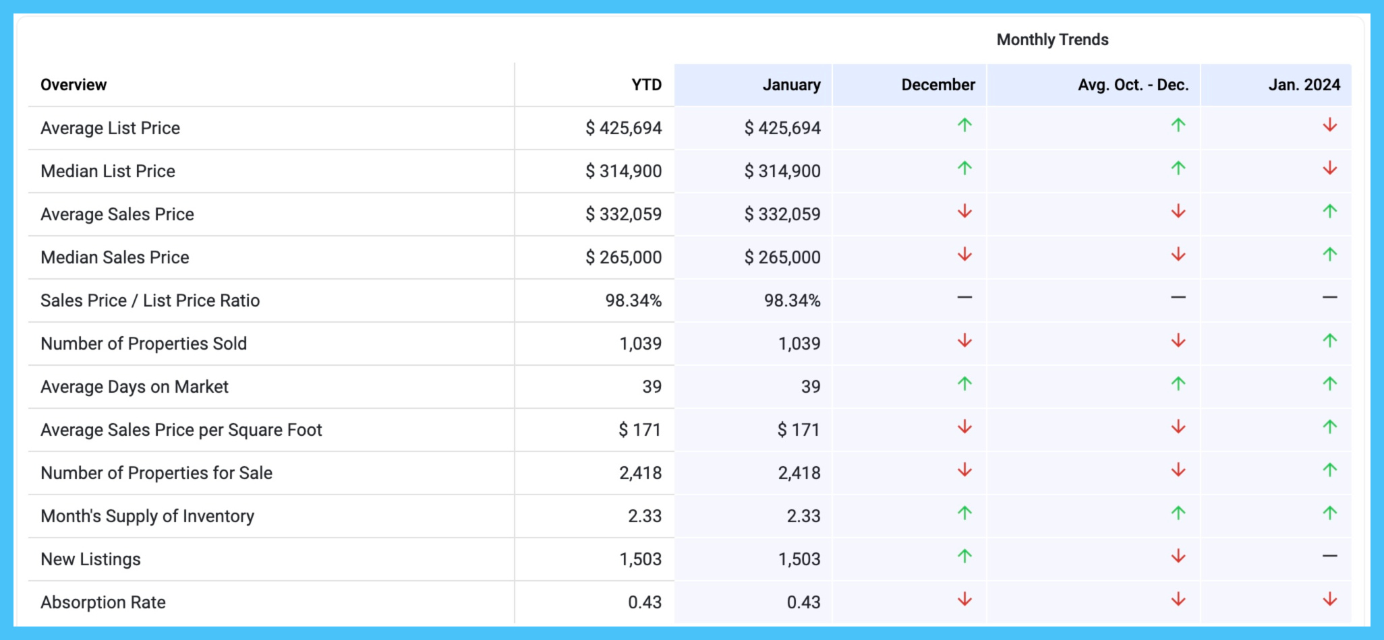Image resolution: width=1384 pixels, height=640 pixels.
Task: Click the Avg. Oct. - Dec. column header
Action: (1132, 85)
